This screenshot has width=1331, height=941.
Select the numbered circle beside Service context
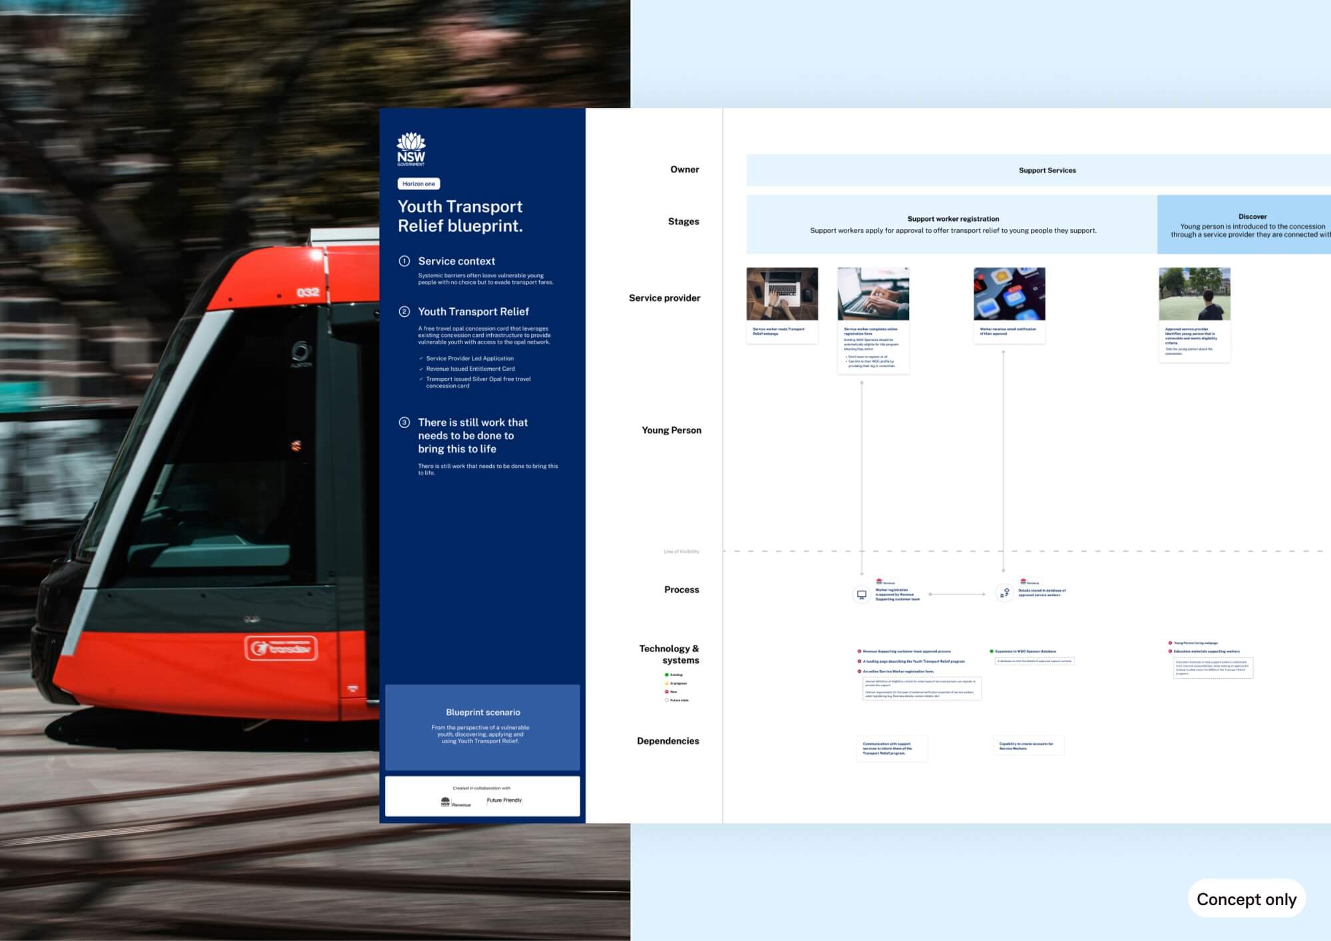(404, 261)
